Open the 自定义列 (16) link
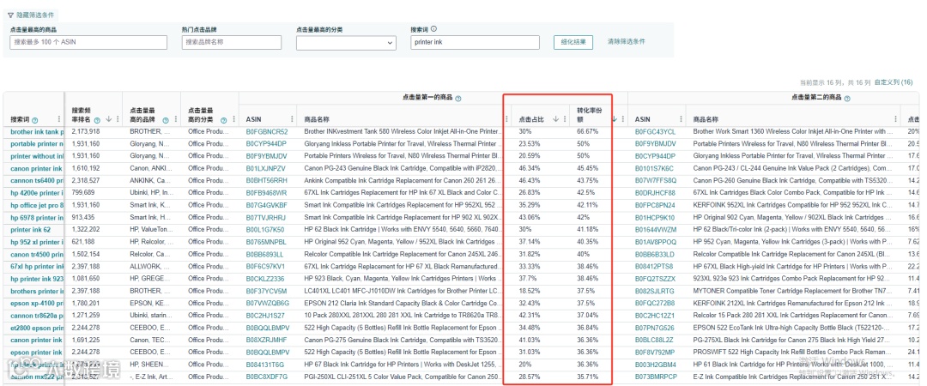Image resolution: width=927 pixels, height=386 pixels. 894,82
